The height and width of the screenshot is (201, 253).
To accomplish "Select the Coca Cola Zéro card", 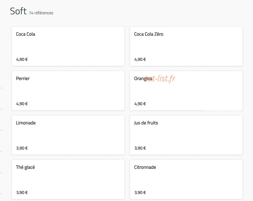I will tap(186, 46).
